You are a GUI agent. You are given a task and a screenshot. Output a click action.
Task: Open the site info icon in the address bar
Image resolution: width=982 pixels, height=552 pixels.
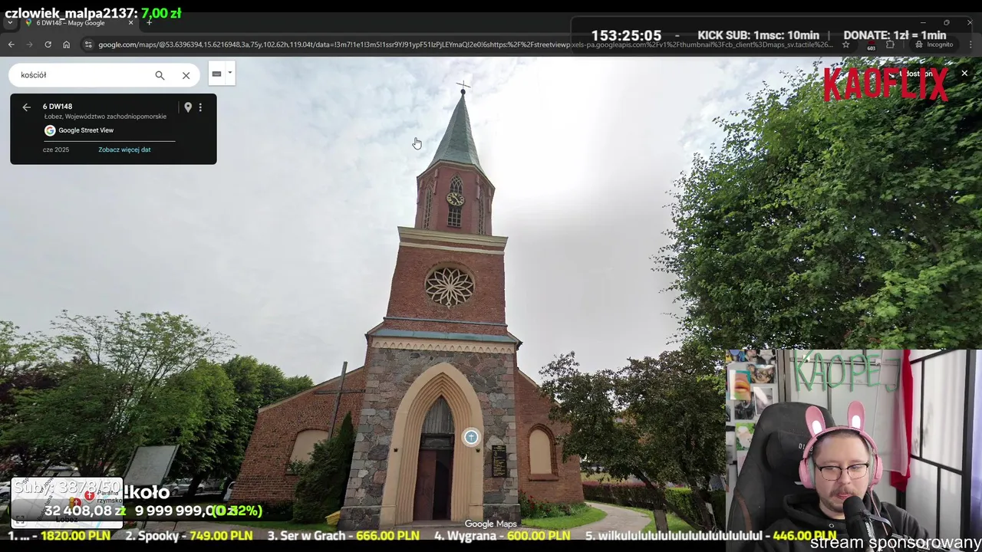tap(88, 44)
